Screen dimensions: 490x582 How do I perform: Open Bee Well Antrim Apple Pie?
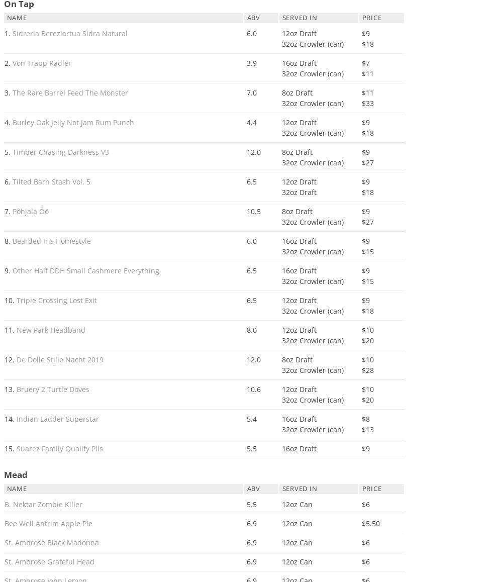(48, 524)
